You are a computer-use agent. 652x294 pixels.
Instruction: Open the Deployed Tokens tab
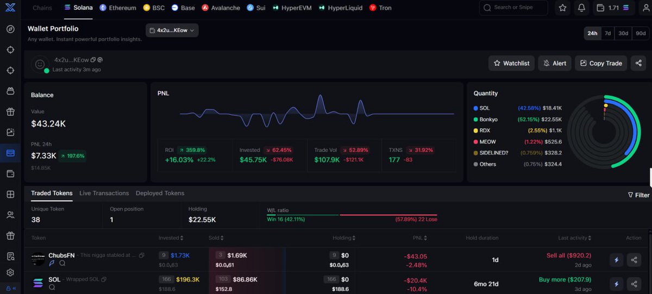(160, 193)
